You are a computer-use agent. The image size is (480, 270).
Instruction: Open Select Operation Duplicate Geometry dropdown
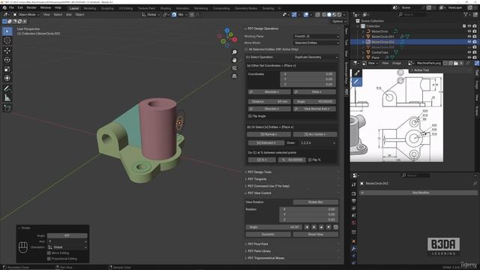tap(316, 57)
